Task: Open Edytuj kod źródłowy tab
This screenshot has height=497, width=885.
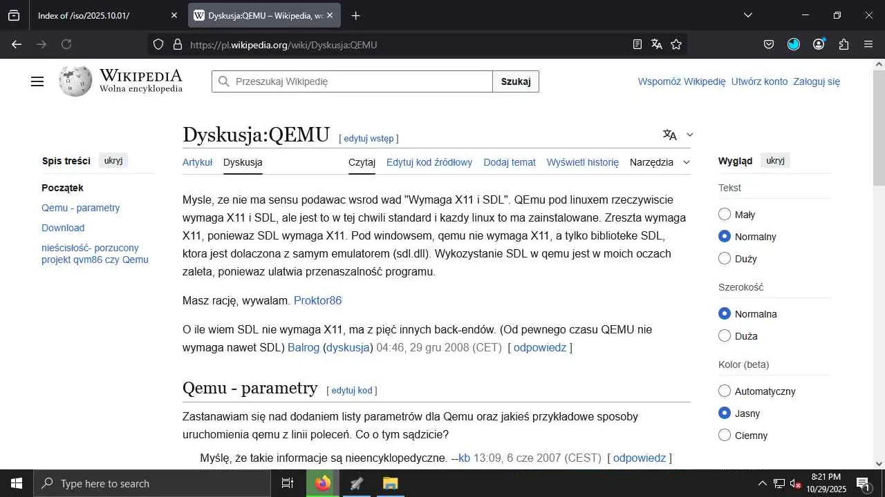Action: click(429, 162)
